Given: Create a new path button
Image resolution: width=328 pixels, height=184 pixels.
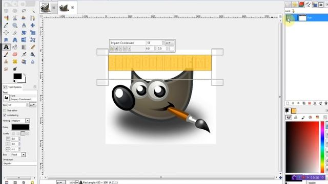Looking at the screenshot, I should (288, 103).
